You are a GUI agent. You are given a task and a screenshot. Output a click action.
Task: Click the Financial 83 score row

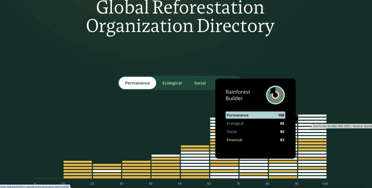[255, 140]
